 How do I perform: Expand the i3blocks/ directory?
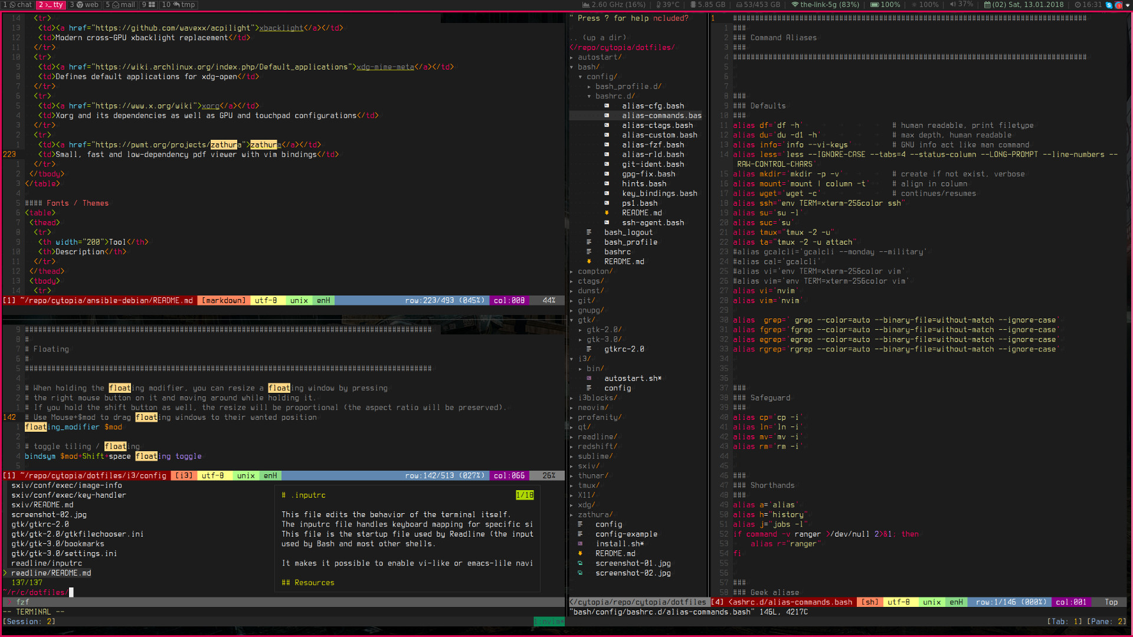(572, 398)
